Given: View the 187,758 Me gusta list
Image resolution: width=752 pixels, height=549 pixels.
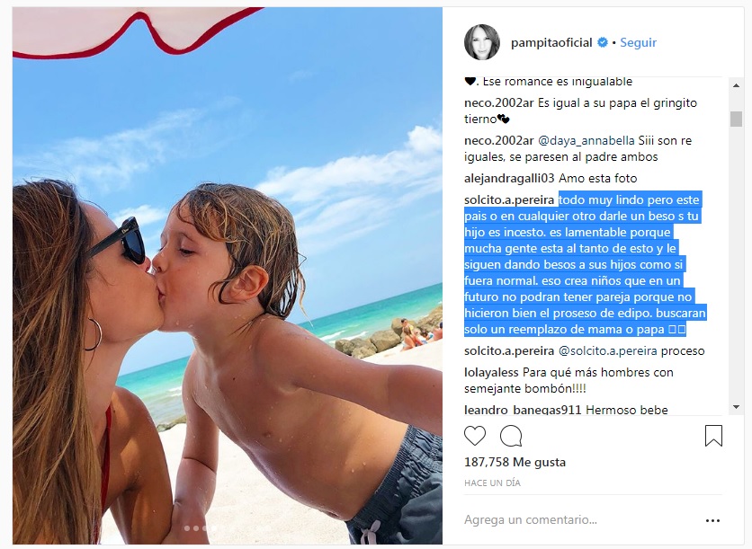Looking at the screenshot, I should coord(515,462).
